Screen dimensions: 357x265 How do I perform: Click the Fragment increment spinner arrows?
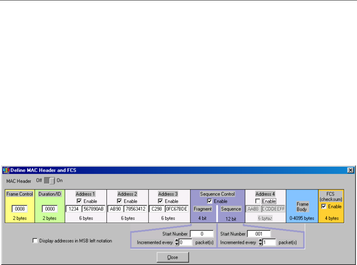point(177,243)
